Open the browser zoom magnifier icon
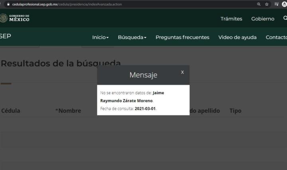Viewport: 287px width, 170px height. click(x=259, y=4)
